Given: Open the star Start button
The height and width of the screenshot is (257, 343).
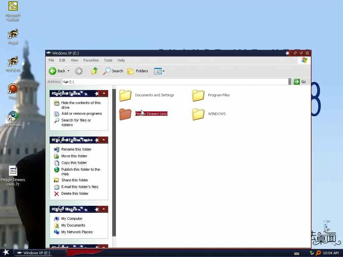Looking at the screenshot, I should (6, 253).
